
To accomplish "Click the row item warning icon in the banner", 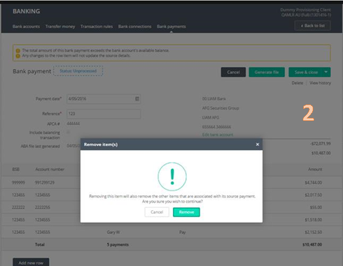I will 17,56.
